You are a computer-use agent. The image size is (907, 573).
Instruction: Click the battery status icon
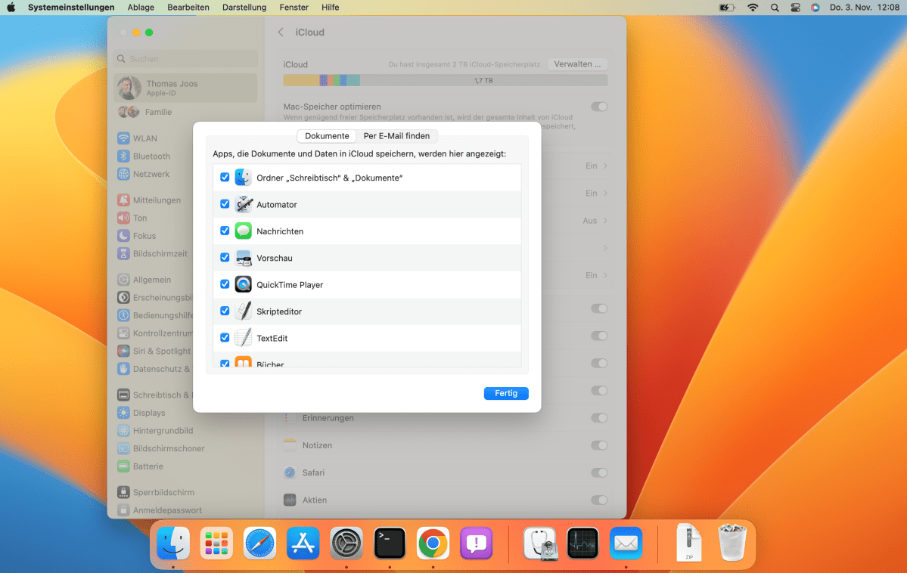pos(726,8)
